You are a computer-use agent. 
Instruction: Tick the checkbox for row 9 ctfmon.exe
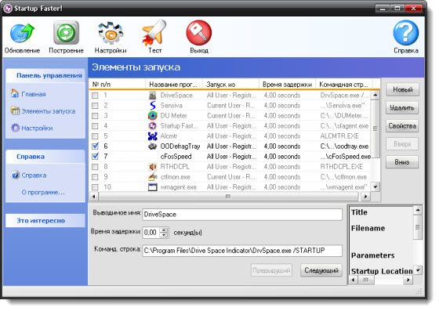(x=95, y=177)
